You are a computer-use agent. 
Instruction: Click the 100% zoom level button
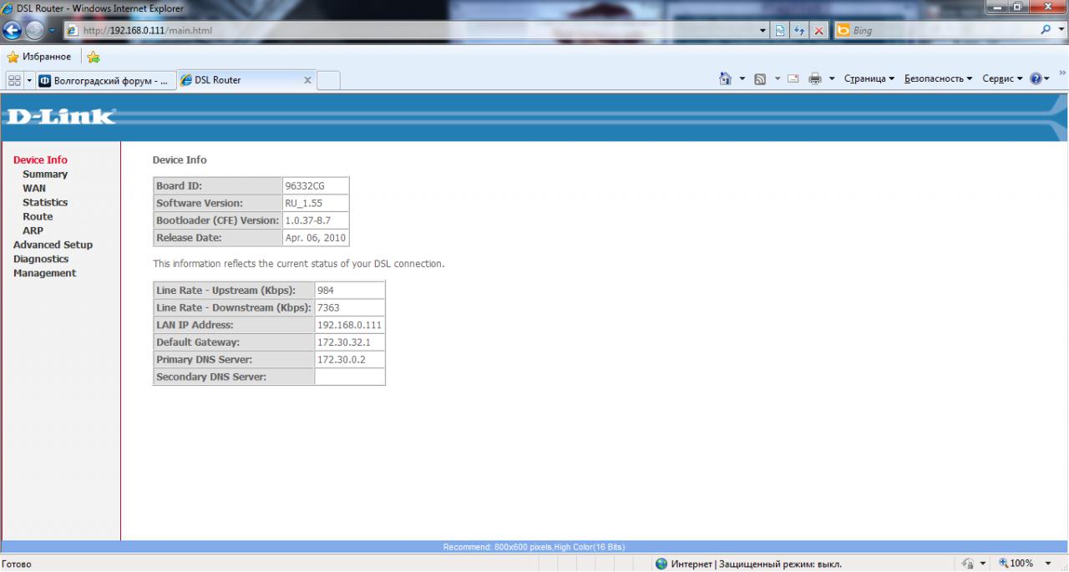[x=1016, y=564]
